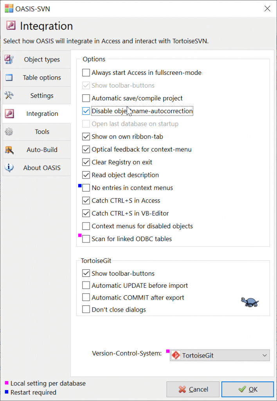Switch to the Auto-Build tab
Viewport: 277px width, 401px height.
point(36,150)
